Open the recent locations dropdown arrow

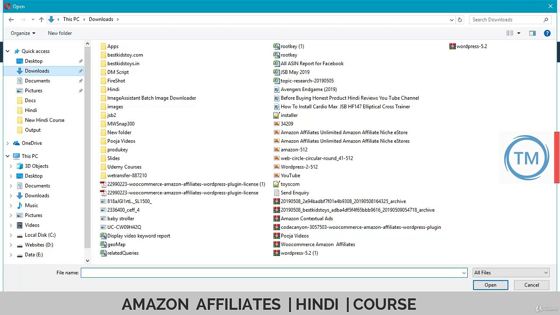32,20
